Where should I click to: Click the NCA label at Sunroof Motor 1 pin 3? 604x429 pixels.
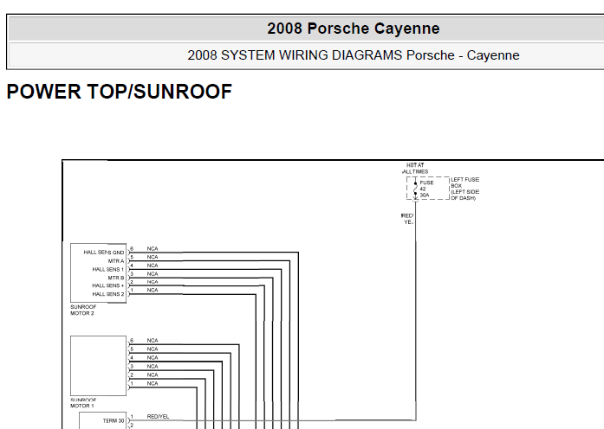pos(153,367)
